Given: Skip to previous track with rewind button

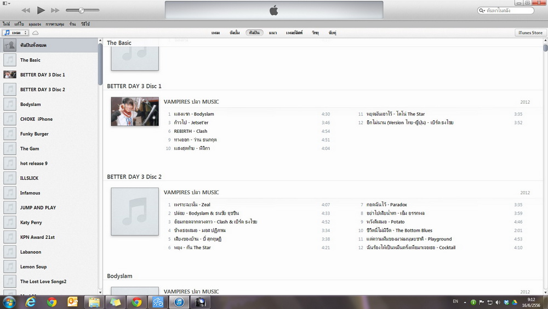Looking at the screenshot, I should tap(26, 10).
